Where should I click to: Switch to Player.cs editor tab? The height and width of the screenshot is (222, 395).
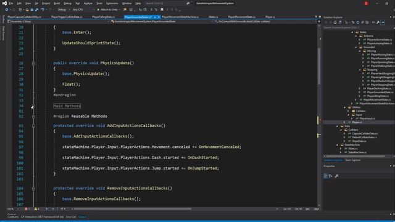(x=270, y=17)
